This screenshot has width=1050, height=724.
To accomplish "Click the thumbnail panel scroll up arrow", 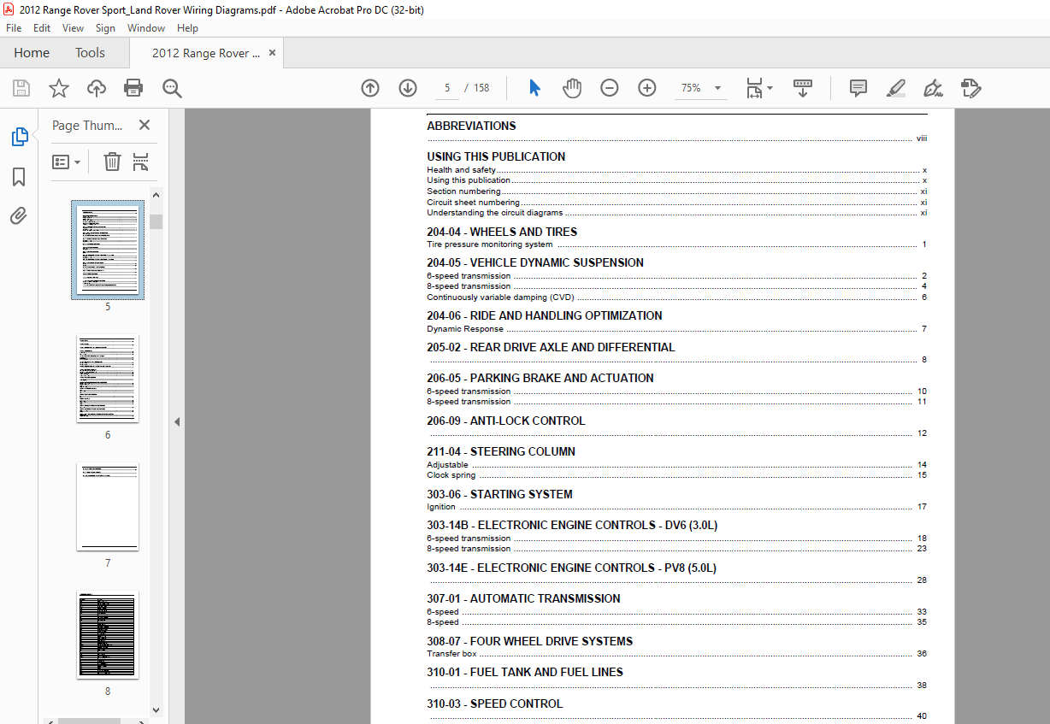I will [156, 195].
